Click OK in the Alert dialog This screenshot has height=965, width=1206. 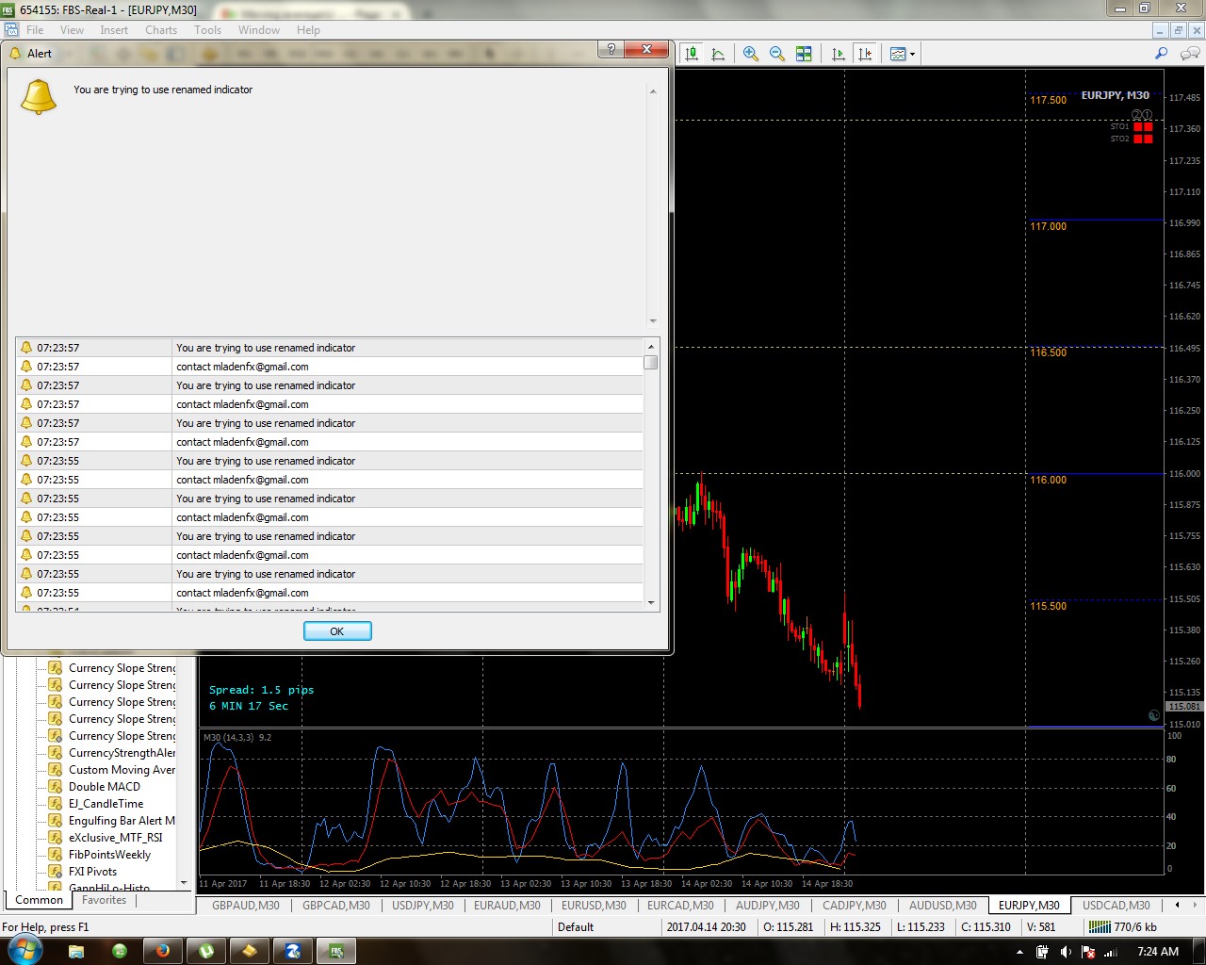pyautogui.click(x=337, y=631)
